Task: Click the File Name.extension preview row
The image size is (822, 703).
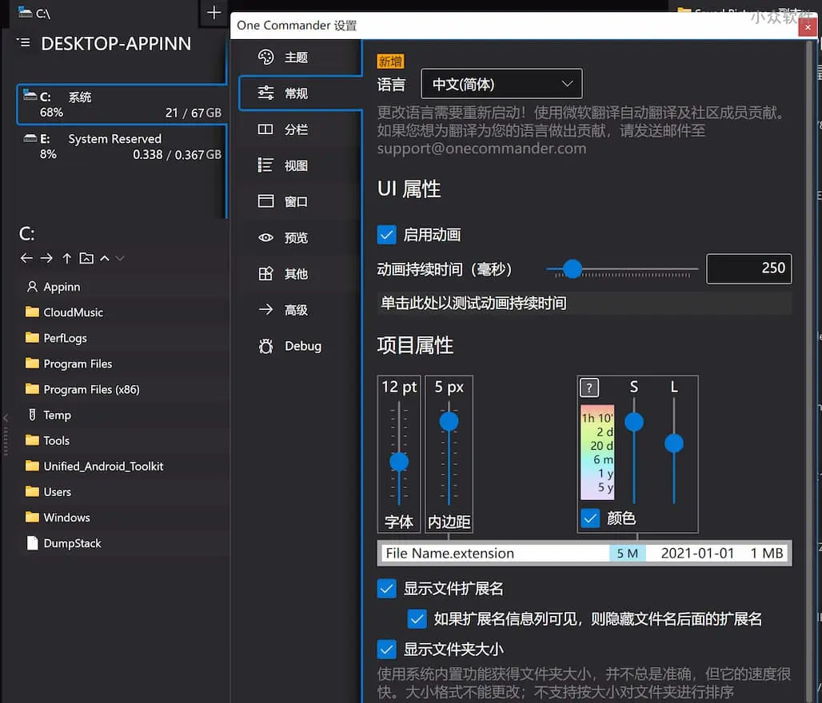Action: point(584,553)
